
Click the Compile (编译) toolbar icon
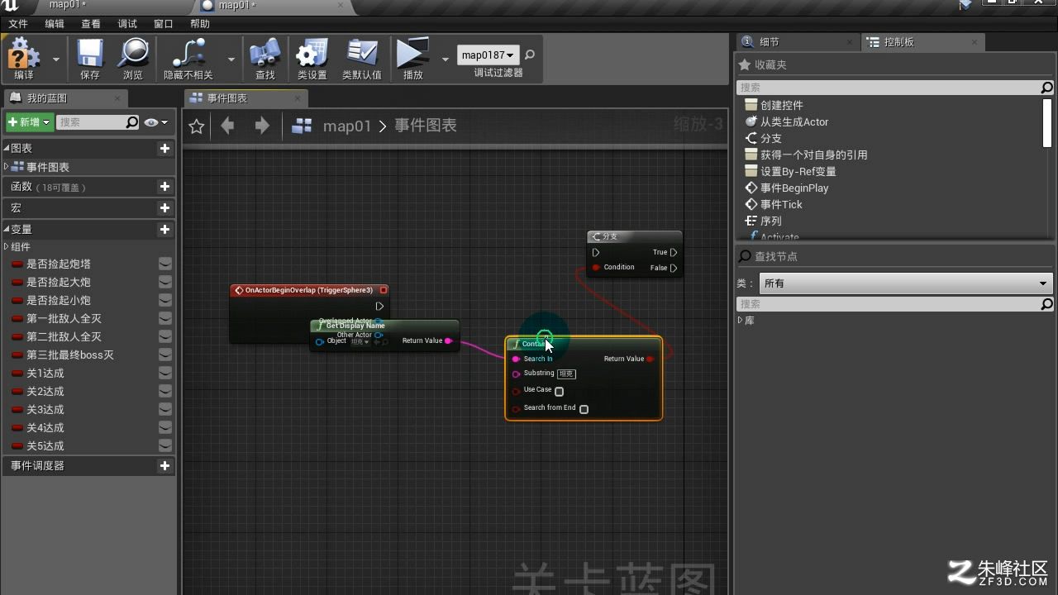23,55
